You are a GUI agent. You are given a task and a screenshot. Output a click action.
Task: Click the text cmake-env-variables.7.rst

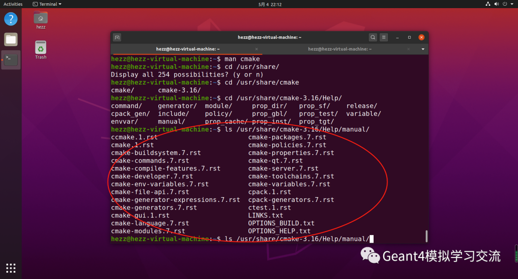tap(160, 184)
